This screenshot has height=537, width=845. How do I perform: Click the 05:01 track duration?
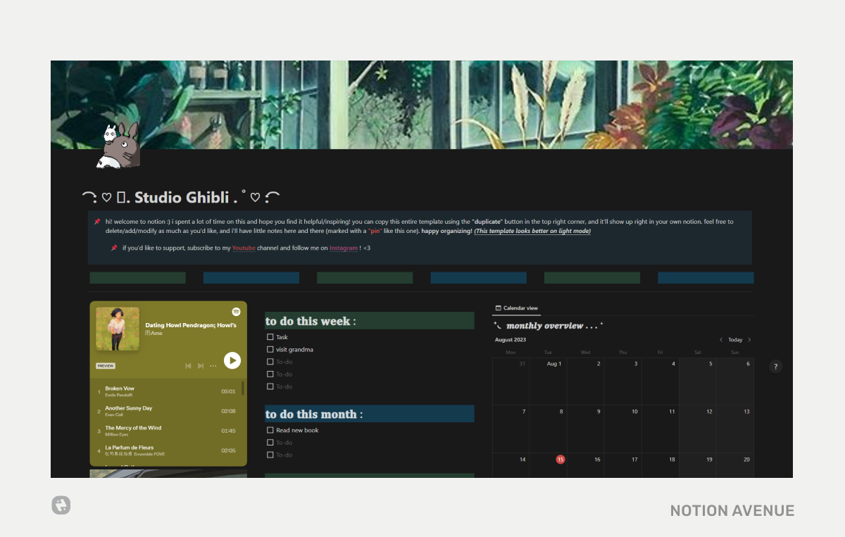click(228, 391)
